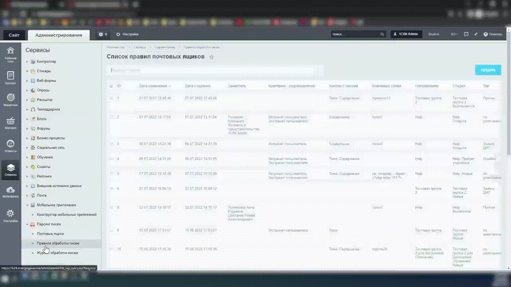Collapse the Мобильное приложение node

coord(27,205)
